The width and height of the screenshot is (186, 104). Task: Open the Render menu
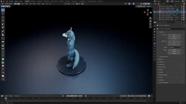point(11,1)
